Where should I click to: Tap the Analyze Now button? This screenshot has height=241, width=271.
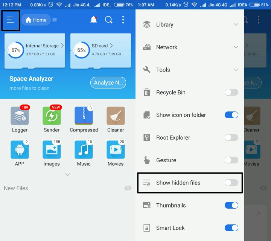point(108,82)
